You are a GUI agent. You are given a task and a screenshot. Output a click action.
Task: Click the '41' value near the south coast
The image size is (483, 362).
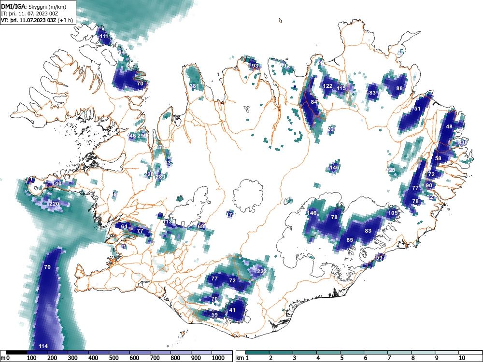click(232, 310)
